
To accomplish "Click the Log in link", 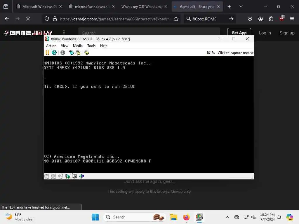I will click(265, 33).
